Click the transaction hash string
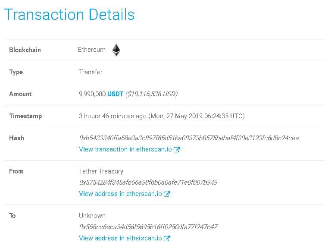Viewport: 325px width, 252px height. click(189, 138)
